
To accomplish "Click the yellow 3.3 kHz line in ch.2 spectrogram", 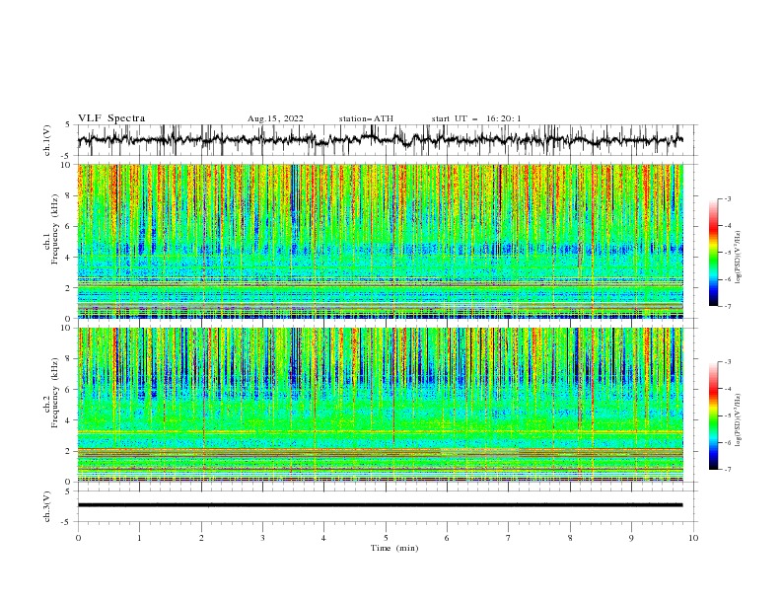I will pyautogui.click(x=381, y=431).
